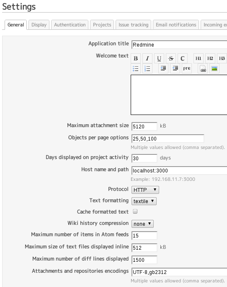Screen dimensions: 227x287
Task: Apply Strikethrough formatting to welcome text
Action: (x=171, y=58)
